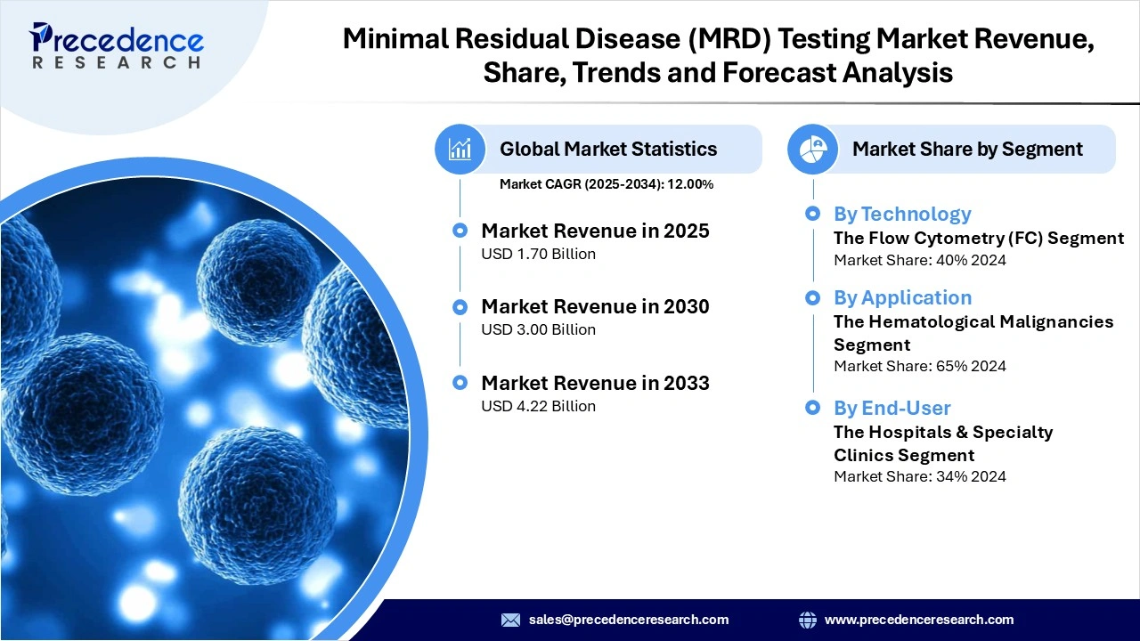The height and width of the screenshot is (641, 1140).
Task: Click the Market CAGR 12.00% text
Action: (x=606, y=184)
